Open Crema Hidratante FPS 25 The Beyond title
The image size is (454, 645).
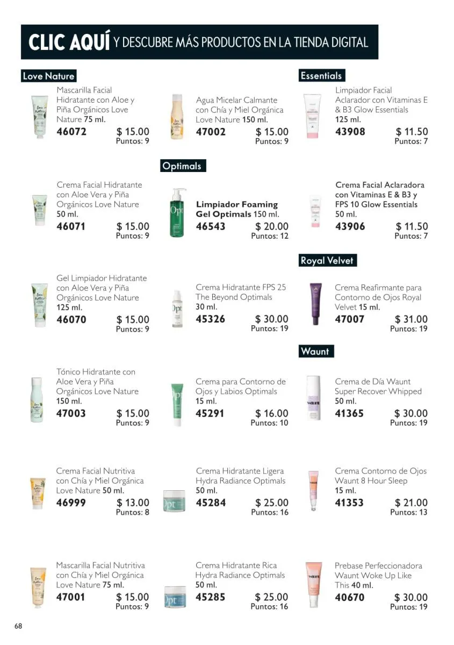pos(241,292)
